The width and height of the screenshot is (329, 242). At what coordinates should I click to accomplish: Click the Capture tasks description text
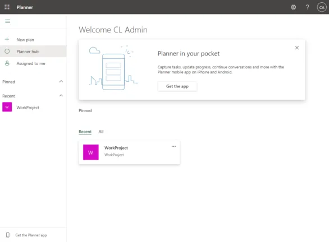[221, 69]
